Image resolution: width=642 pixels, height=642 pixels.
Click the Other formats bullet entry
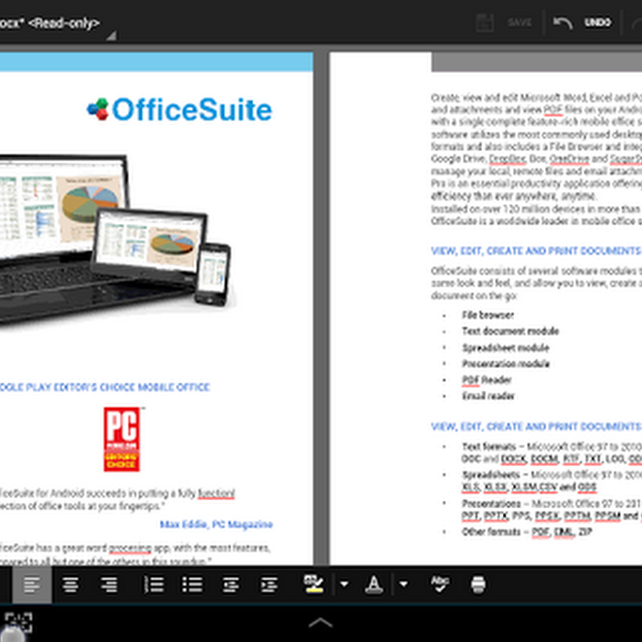coord(526,532)
